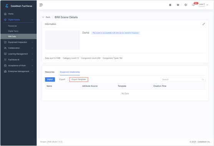Focus the Search input field
This screenshot has width=214, height=146.
click(x=183, y=80)
